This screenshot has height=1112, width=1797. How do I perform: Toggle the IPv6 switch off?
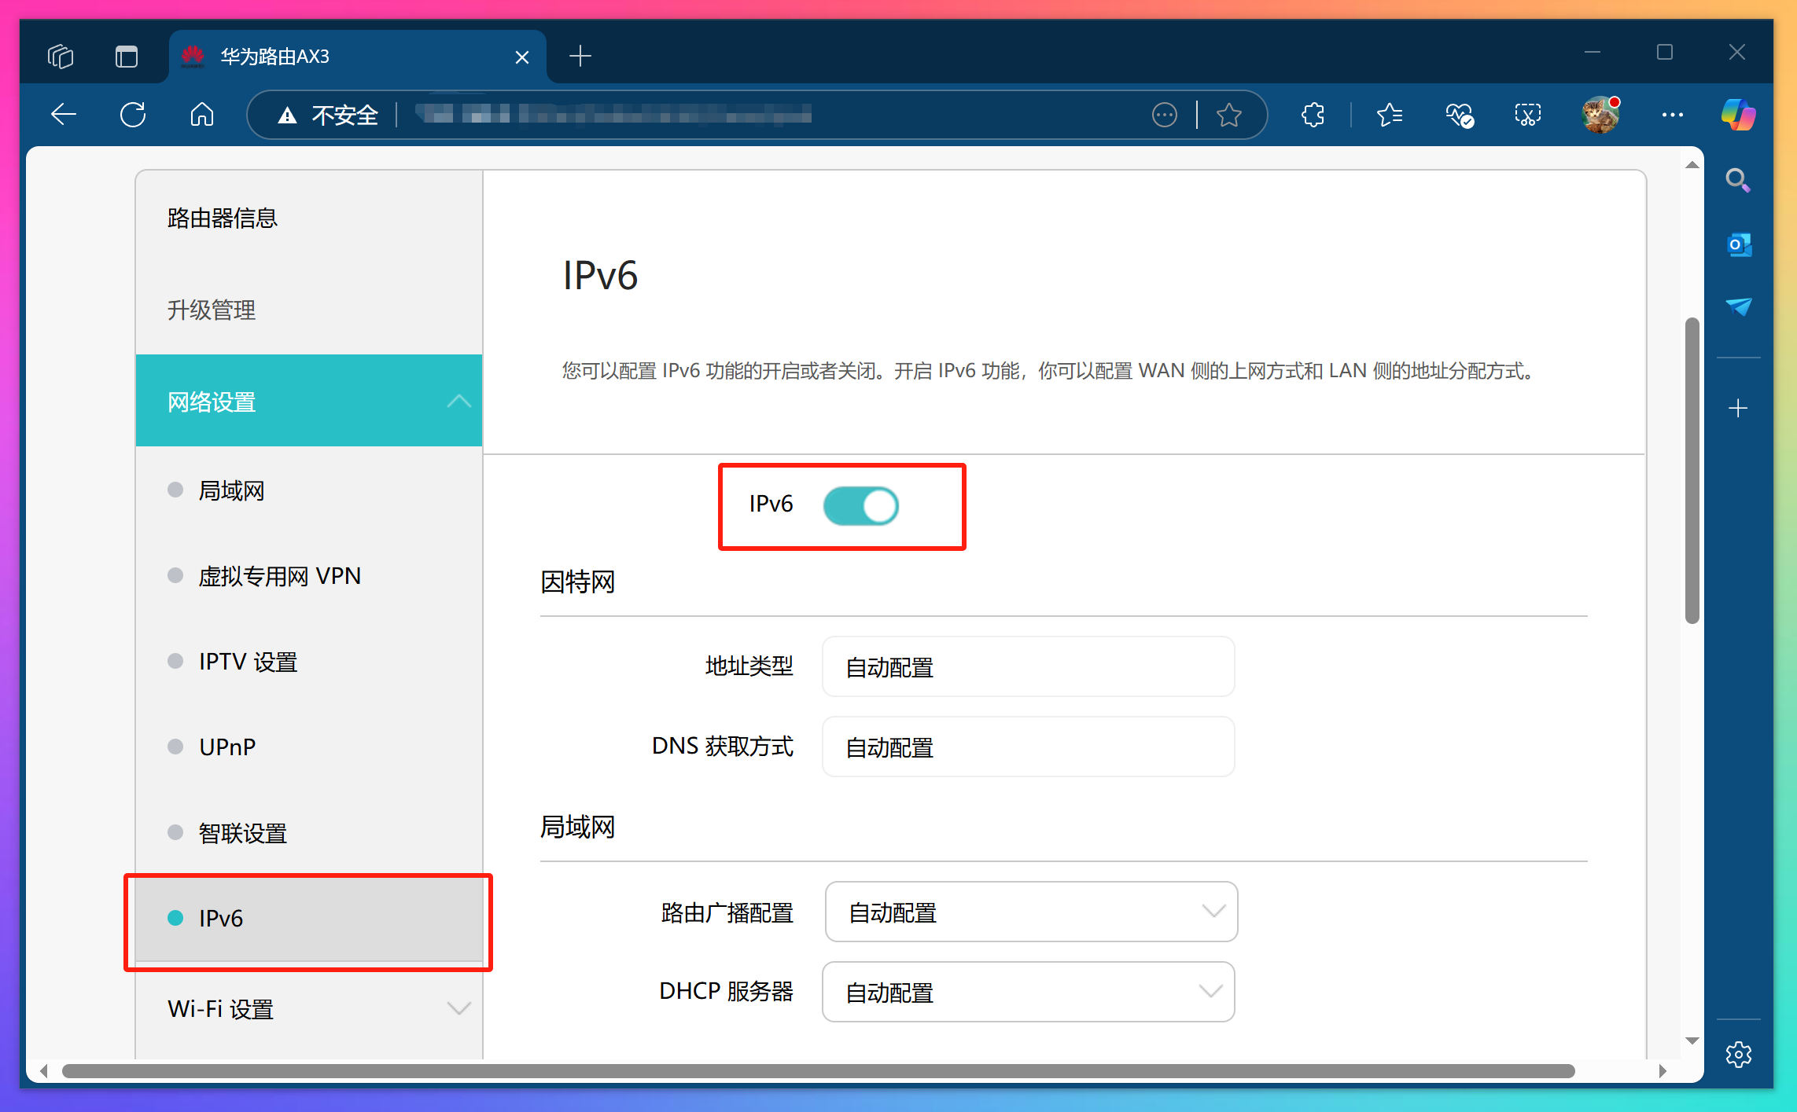(x=861, y=506)
